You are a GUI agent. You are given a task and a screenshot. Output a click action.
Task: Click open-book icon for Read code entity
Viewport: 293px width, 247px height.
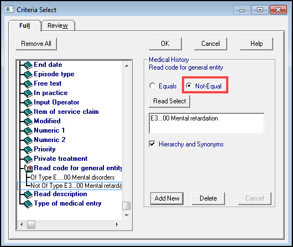point(29,169)
